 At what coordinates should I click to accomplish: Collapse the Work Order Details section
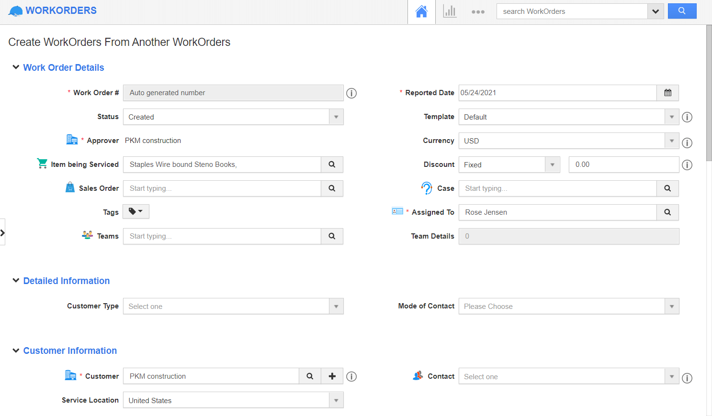pos(16,67)
